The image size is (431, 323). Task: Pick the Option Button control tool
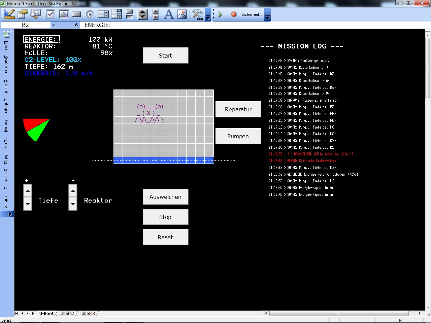90,14
